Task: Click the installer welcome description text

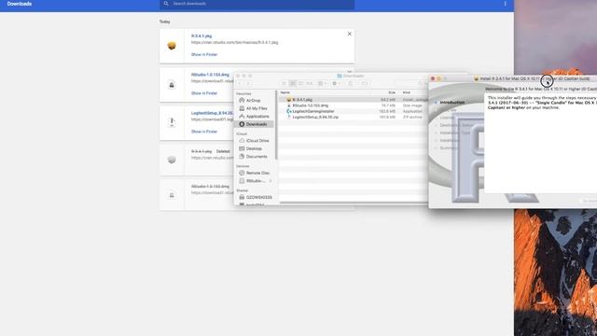Action: [542, 103]
